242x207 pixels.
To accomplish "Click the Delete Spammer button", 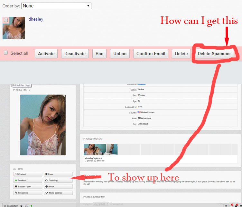I will click(214, 54).
